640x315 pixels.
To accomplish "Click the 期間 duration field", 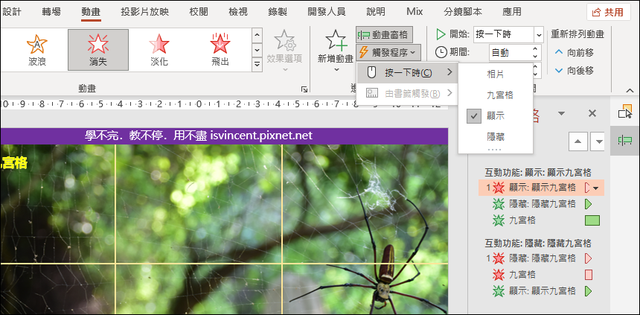I will pyautogui.click(x=511, y=52).
